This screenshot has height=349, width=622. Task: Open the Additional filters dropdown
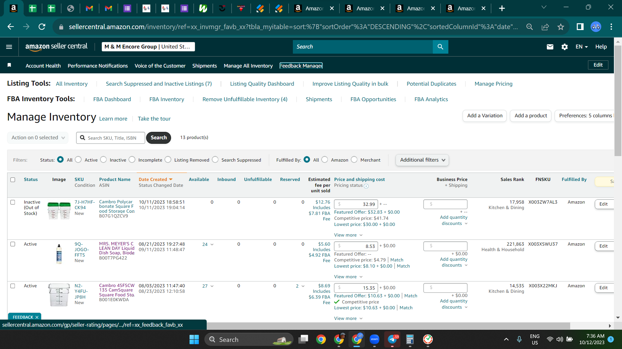click(422, 160)
